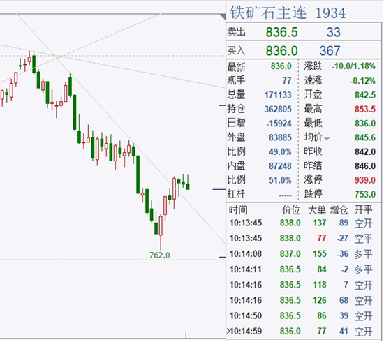
Task: Click the 增仓 column header
Action: [x=339, y=210]
